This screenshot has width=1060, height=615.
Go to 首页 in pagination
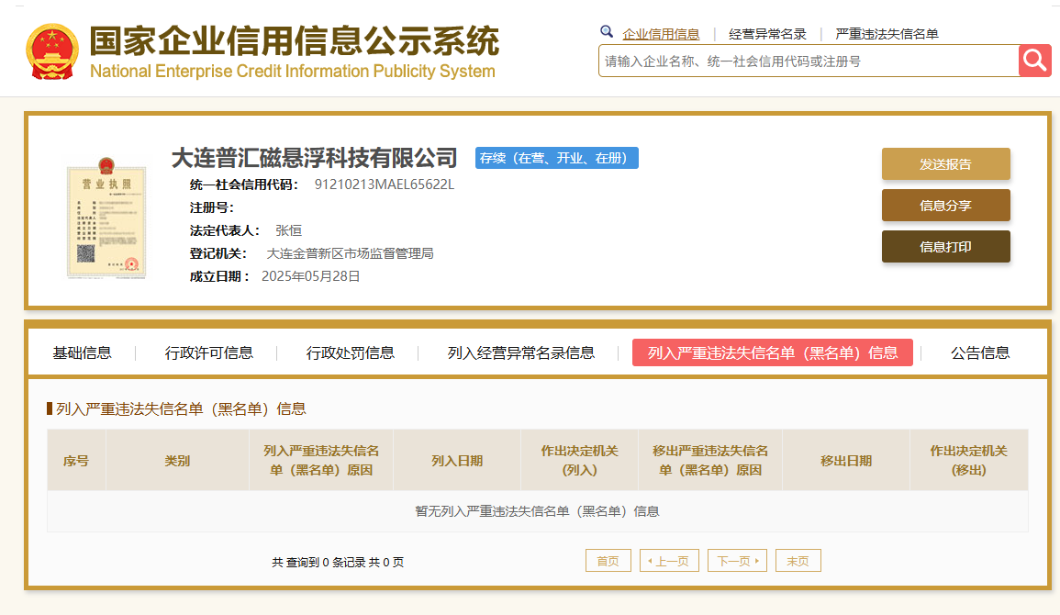click(x=608, y=561)
